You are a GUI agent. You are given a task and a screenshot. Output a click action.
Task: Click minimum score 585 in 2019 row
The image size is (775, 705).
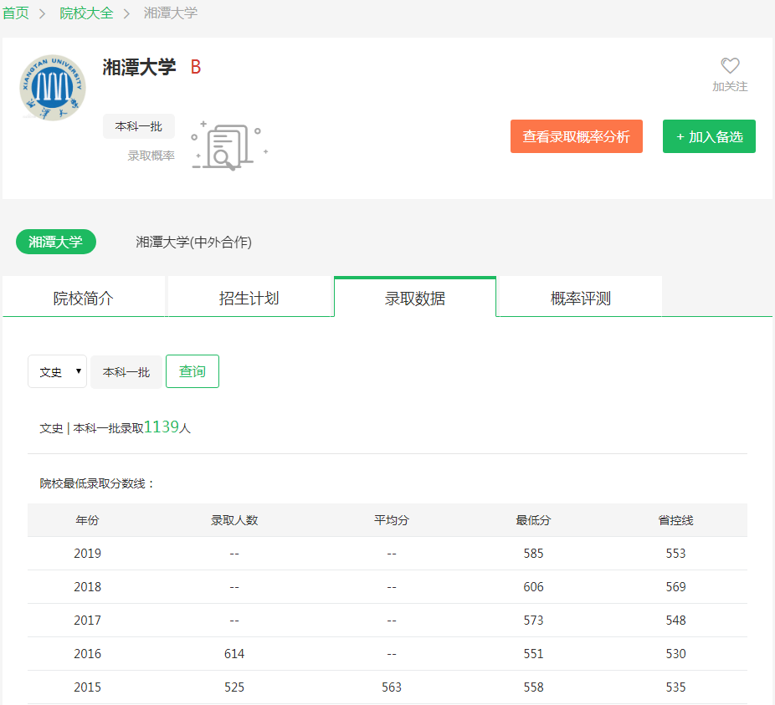pyautogui.click(x=533, y=554)
